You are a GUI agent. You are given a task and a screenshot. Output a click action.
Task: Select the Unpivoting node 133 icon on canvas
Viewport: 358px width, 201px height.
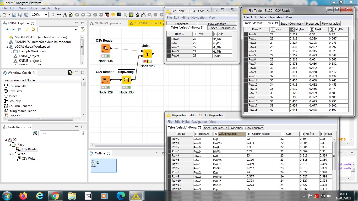coord(127,80)
